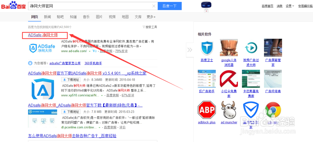
Task: Open the arrow beside www.xp510.com/xiazai
Action: tap(102, 96)
